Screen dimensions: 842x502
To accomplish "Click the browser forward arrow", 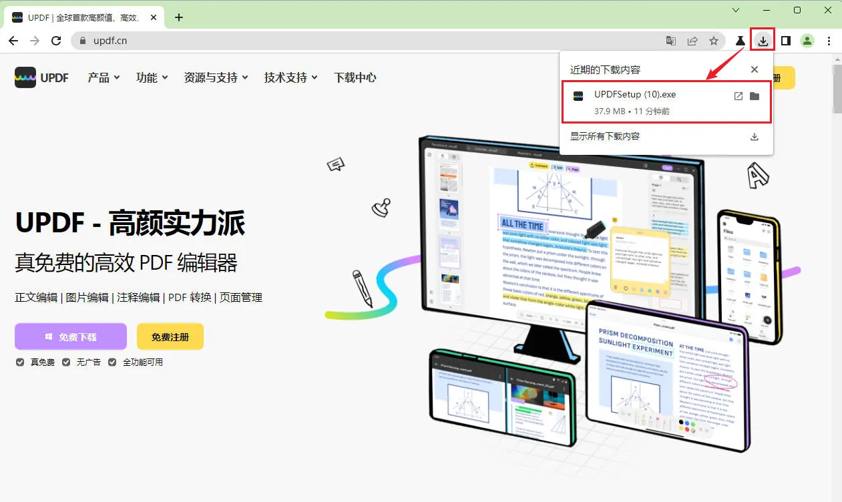I will [35, 41].
